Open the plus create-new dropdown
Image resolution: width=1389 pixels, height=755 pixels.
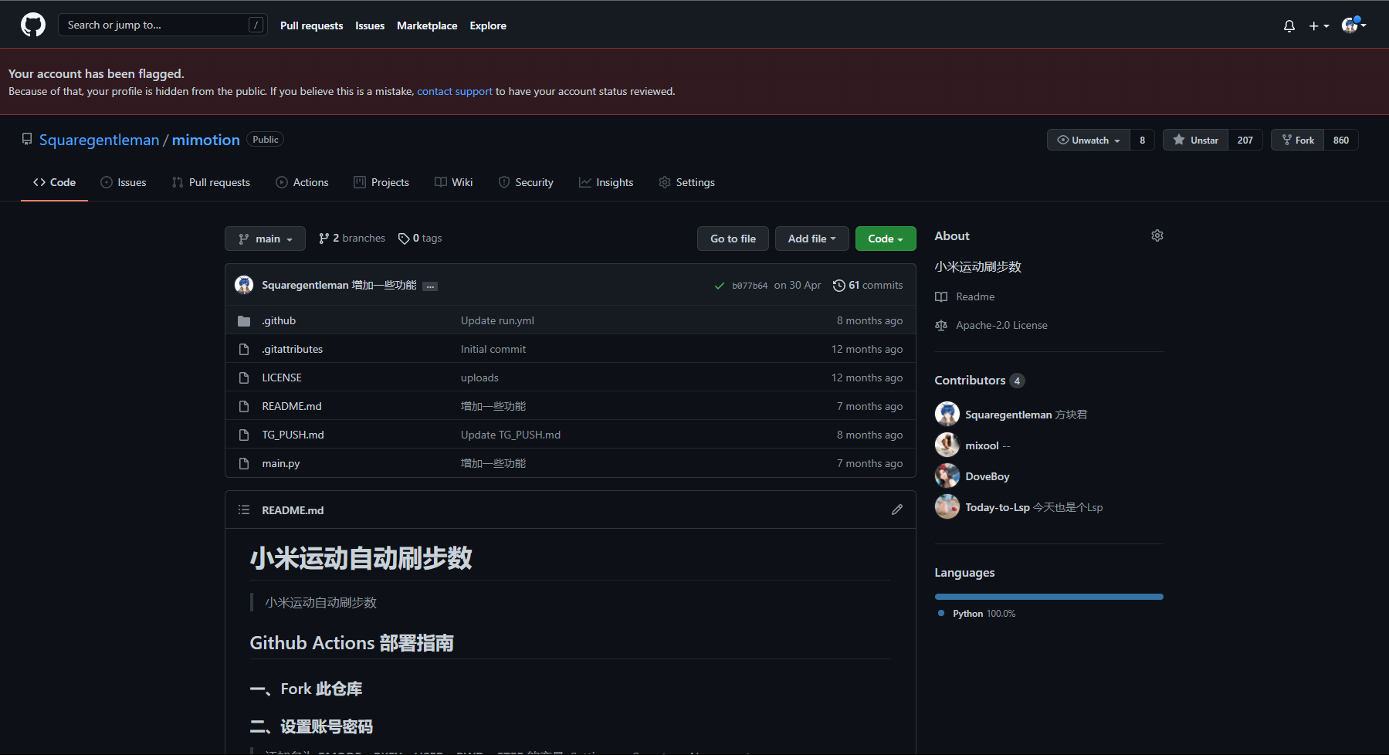point(1319,26)
